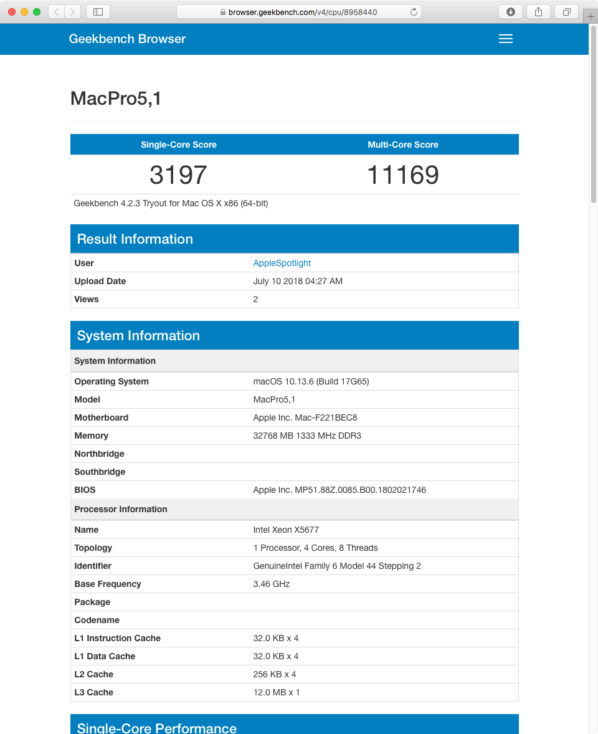The height and width of the screenshot is (734, 598).
Task: Open the Safari downloads button
Action: coord(511,12)
